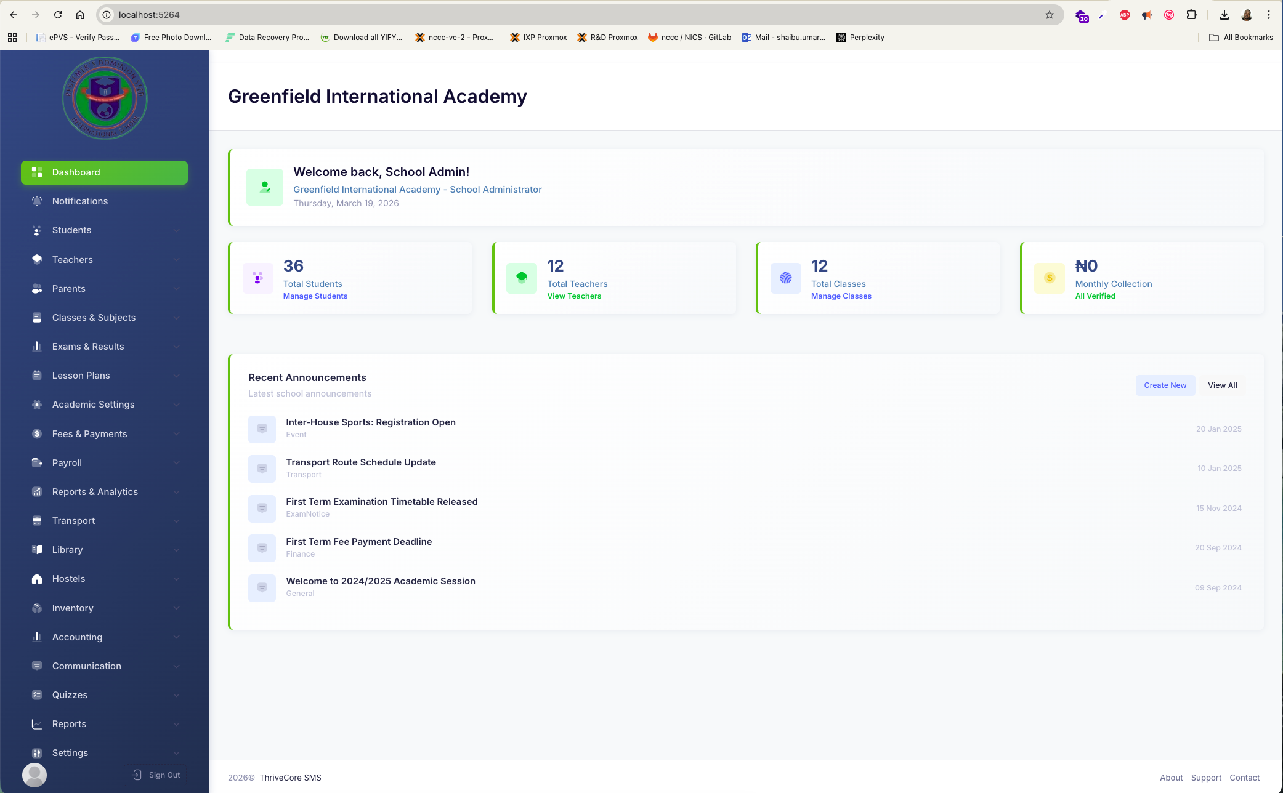Click the Students sidebar icon

click(x=37, y=230)
